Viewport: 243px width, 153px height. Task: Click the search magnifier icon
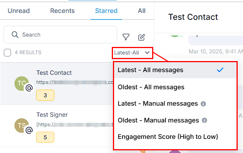tap(15, 34)
